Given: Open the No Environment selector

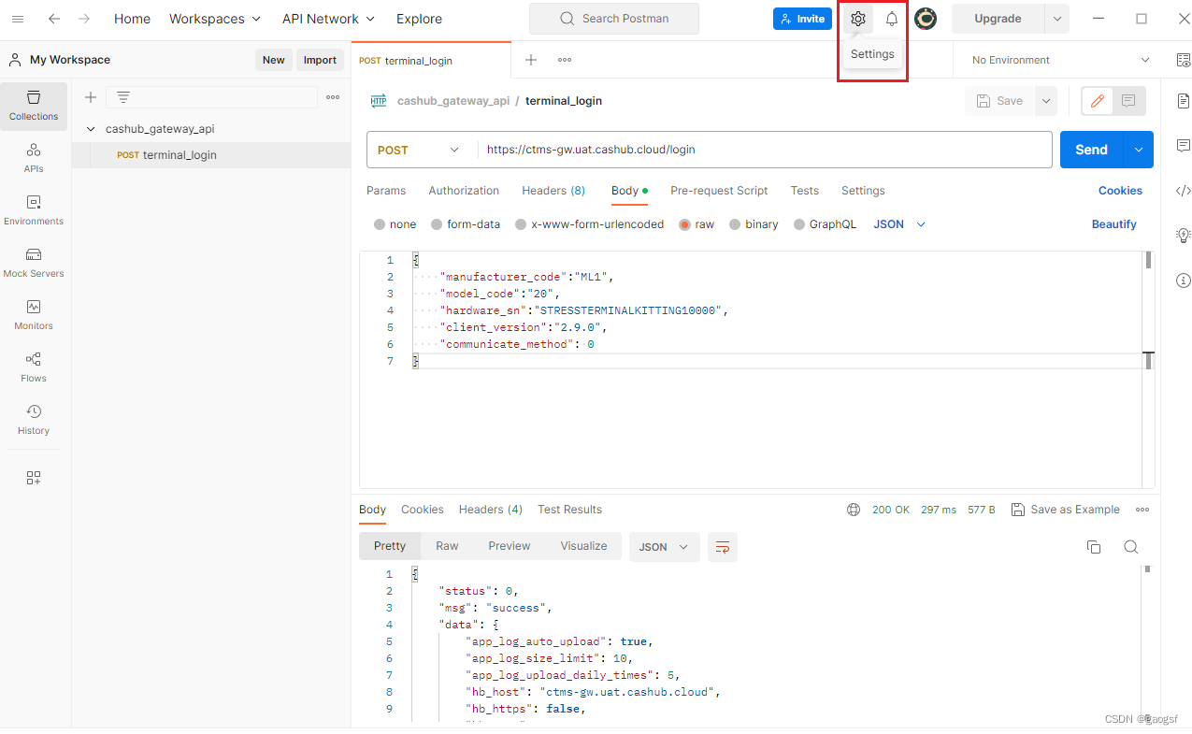Looking at the screenshot, I should coord(1055,59).
